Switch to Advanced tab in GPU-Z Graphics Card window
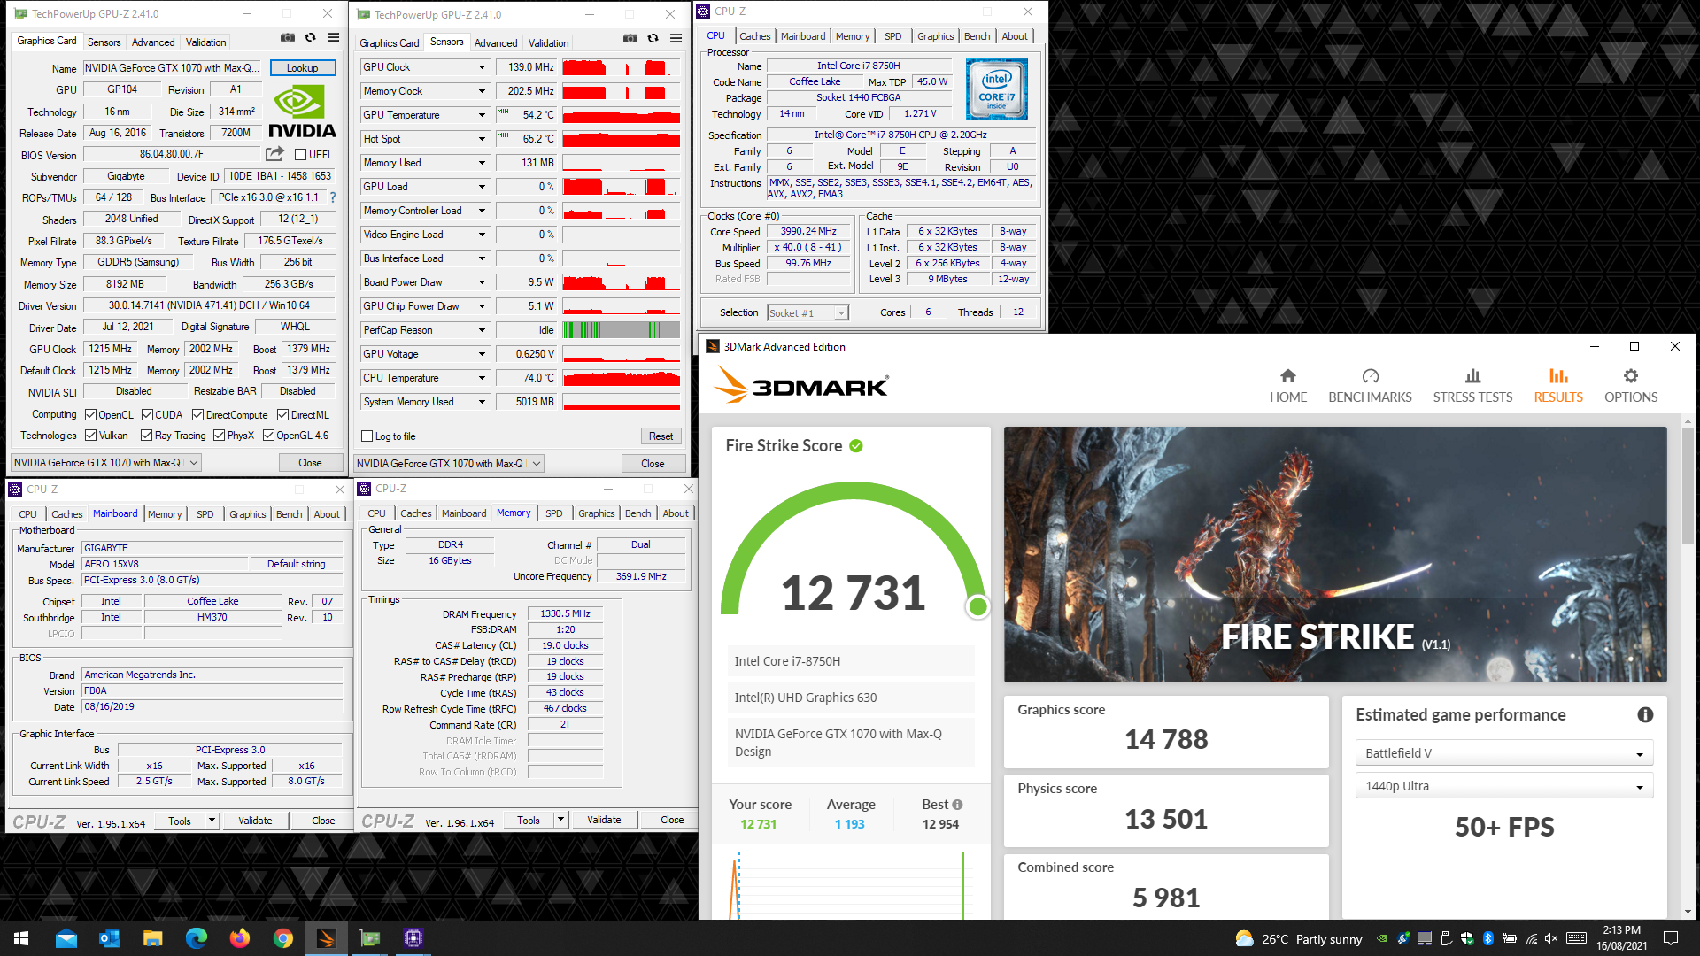 (x=153, y=42)
